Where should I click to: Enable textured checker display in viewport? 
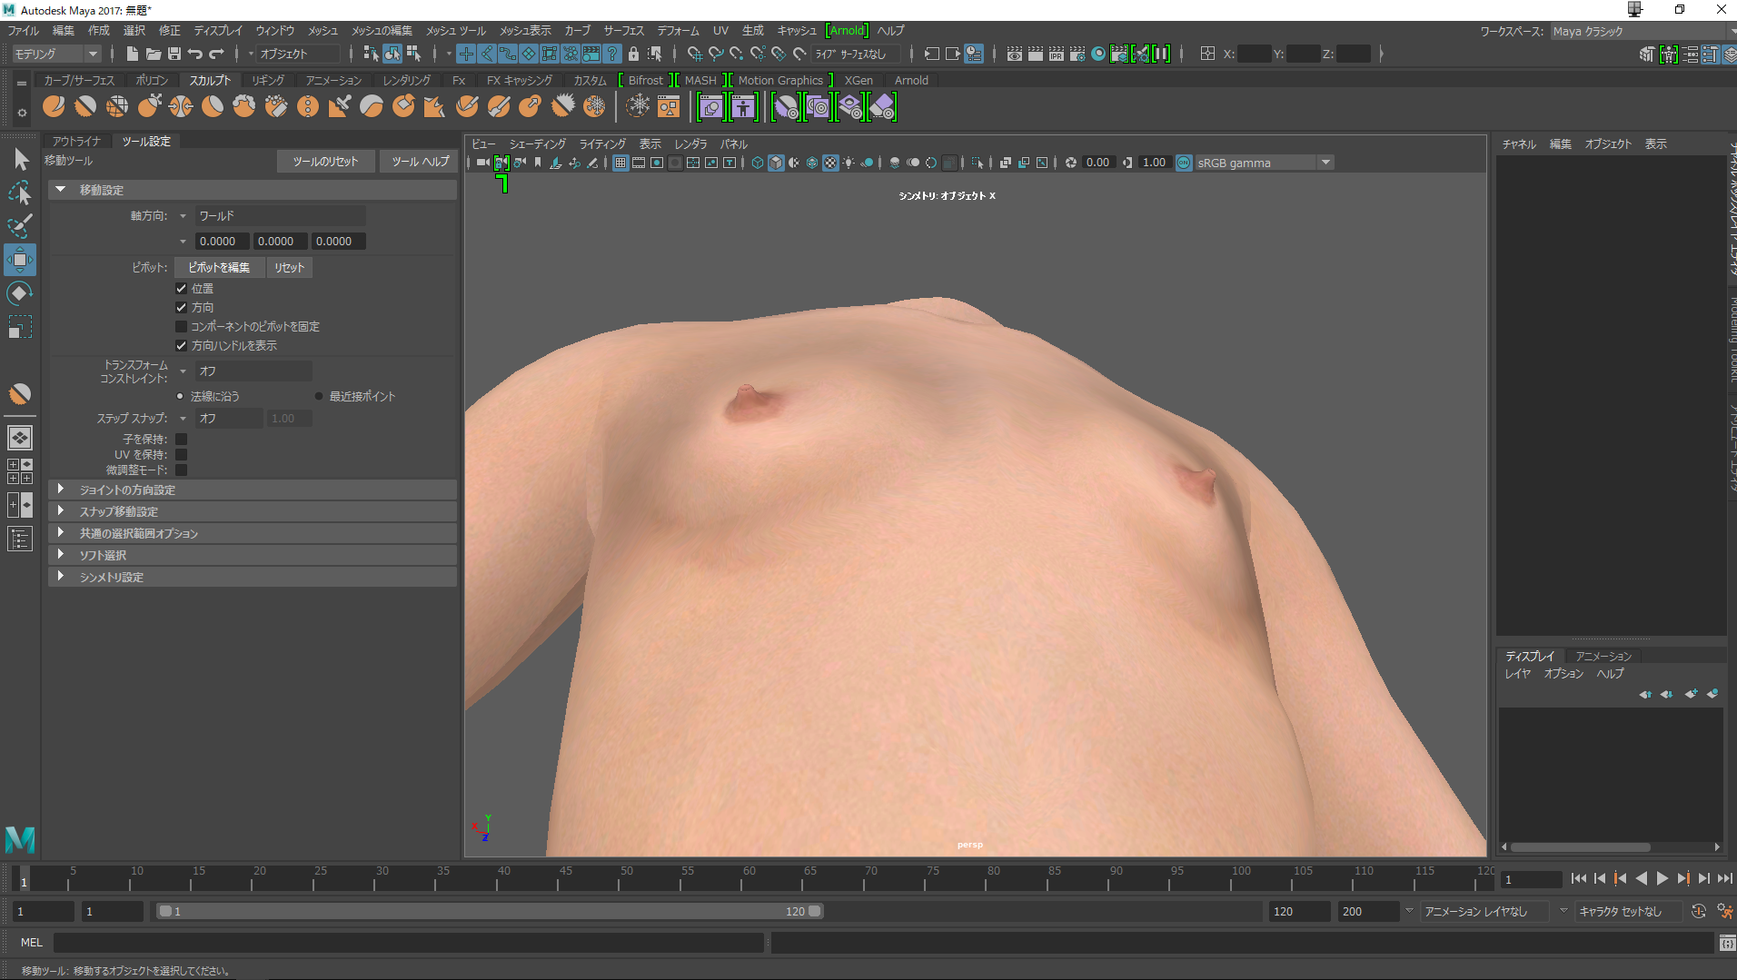[830, 163]
